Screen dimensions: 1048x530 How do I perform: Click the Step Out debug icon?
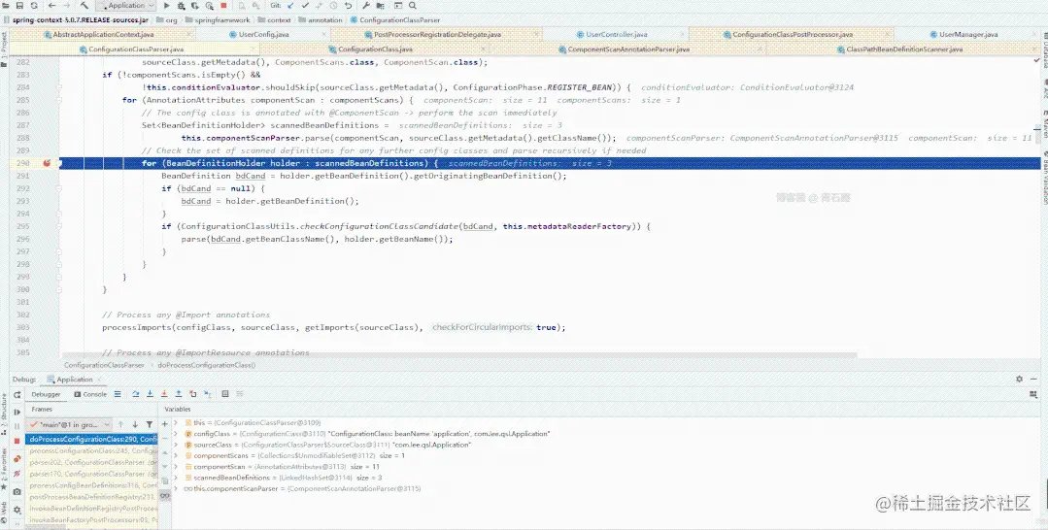(x=179, y=394)
